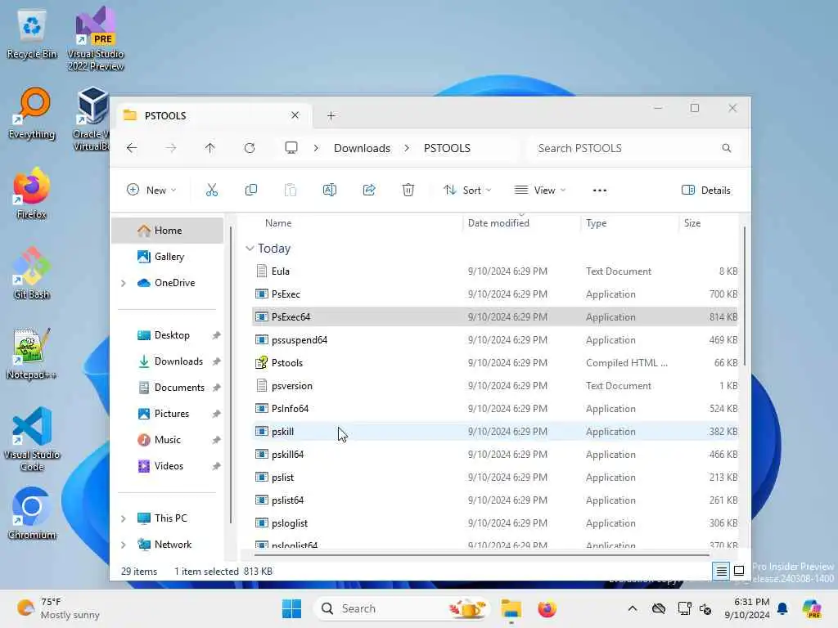Click the Copy icon in toolbar
The width and height of the screenshot is (838, 628).
[x=250, y=190]
